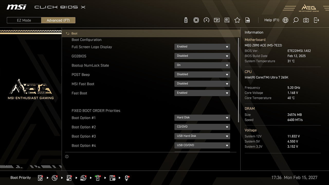Image resolution: width=329 pixels, height=185 pixels.
Task: Take a screenshot with the camera icon
Action: 306,20
